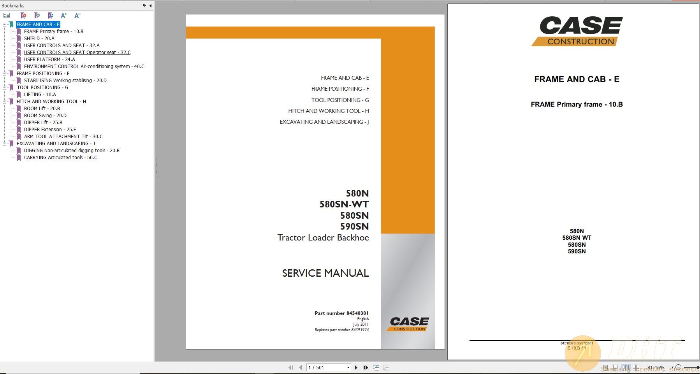Viewport: 700px width, 374px height.
Task: Jump to the first page
Action: [x=291, y=367]
